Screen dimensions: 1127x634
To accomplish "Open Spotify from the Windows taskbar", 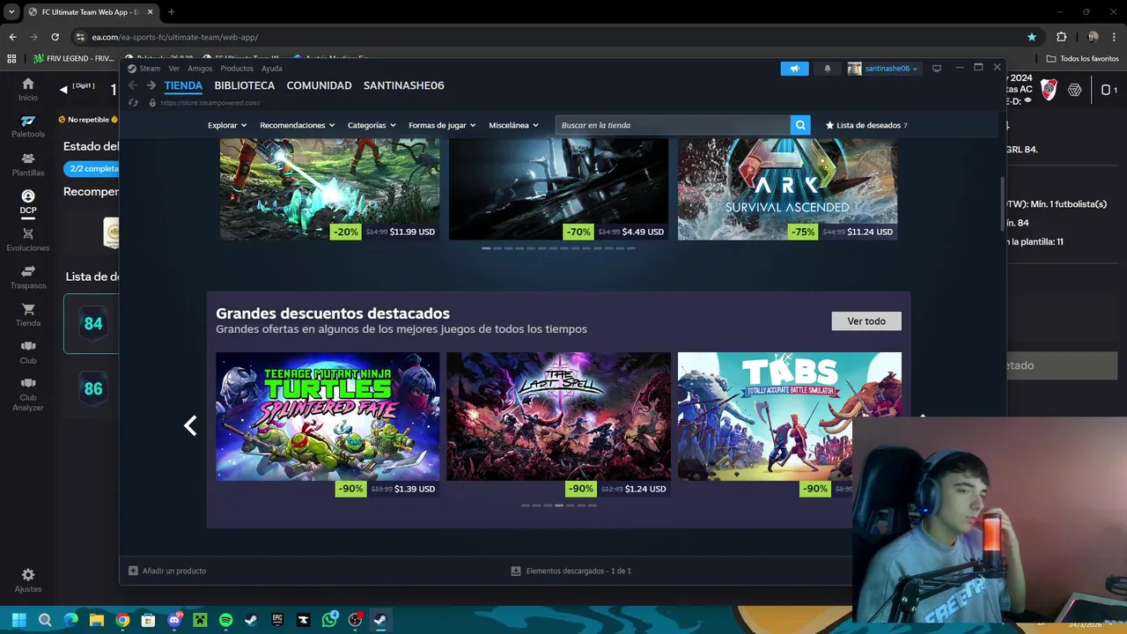I will 225,620.
